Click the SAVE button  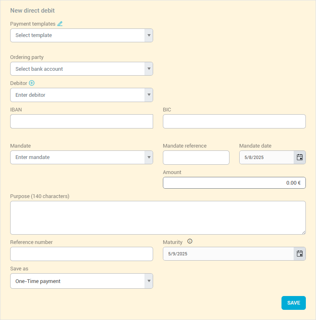pos(293,303)
